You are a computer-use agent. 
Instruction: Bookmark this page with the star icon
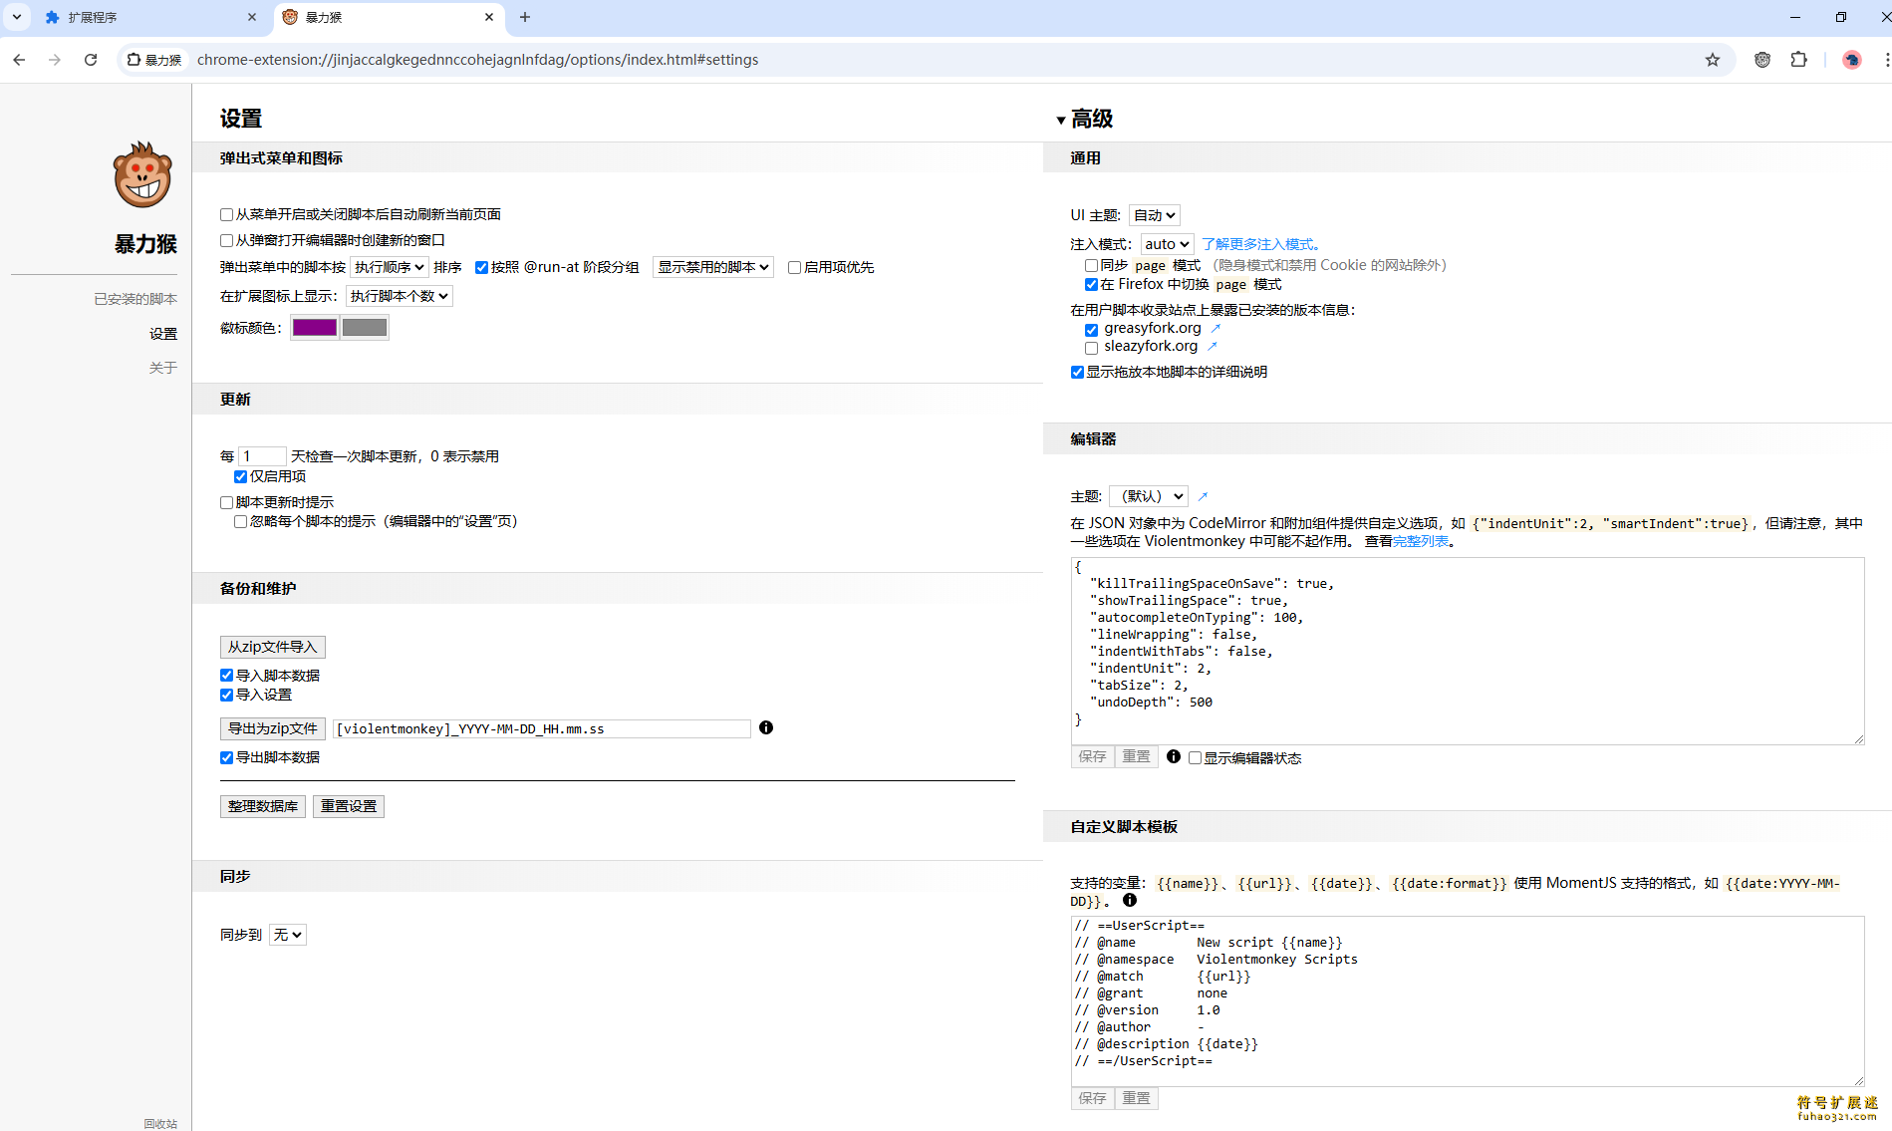pyautogui.click(x=1713, y=60)
